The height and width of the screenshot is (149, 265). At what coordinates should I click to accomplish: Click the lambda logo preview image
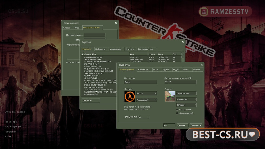[x=130, y=97]
